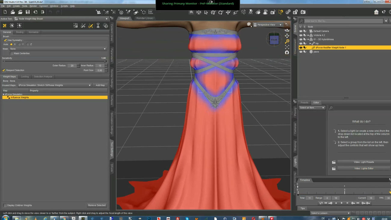Viewport: 391px width, 220px height.
Task: Select the Y axis radio button
Action: tap(20, 44)
